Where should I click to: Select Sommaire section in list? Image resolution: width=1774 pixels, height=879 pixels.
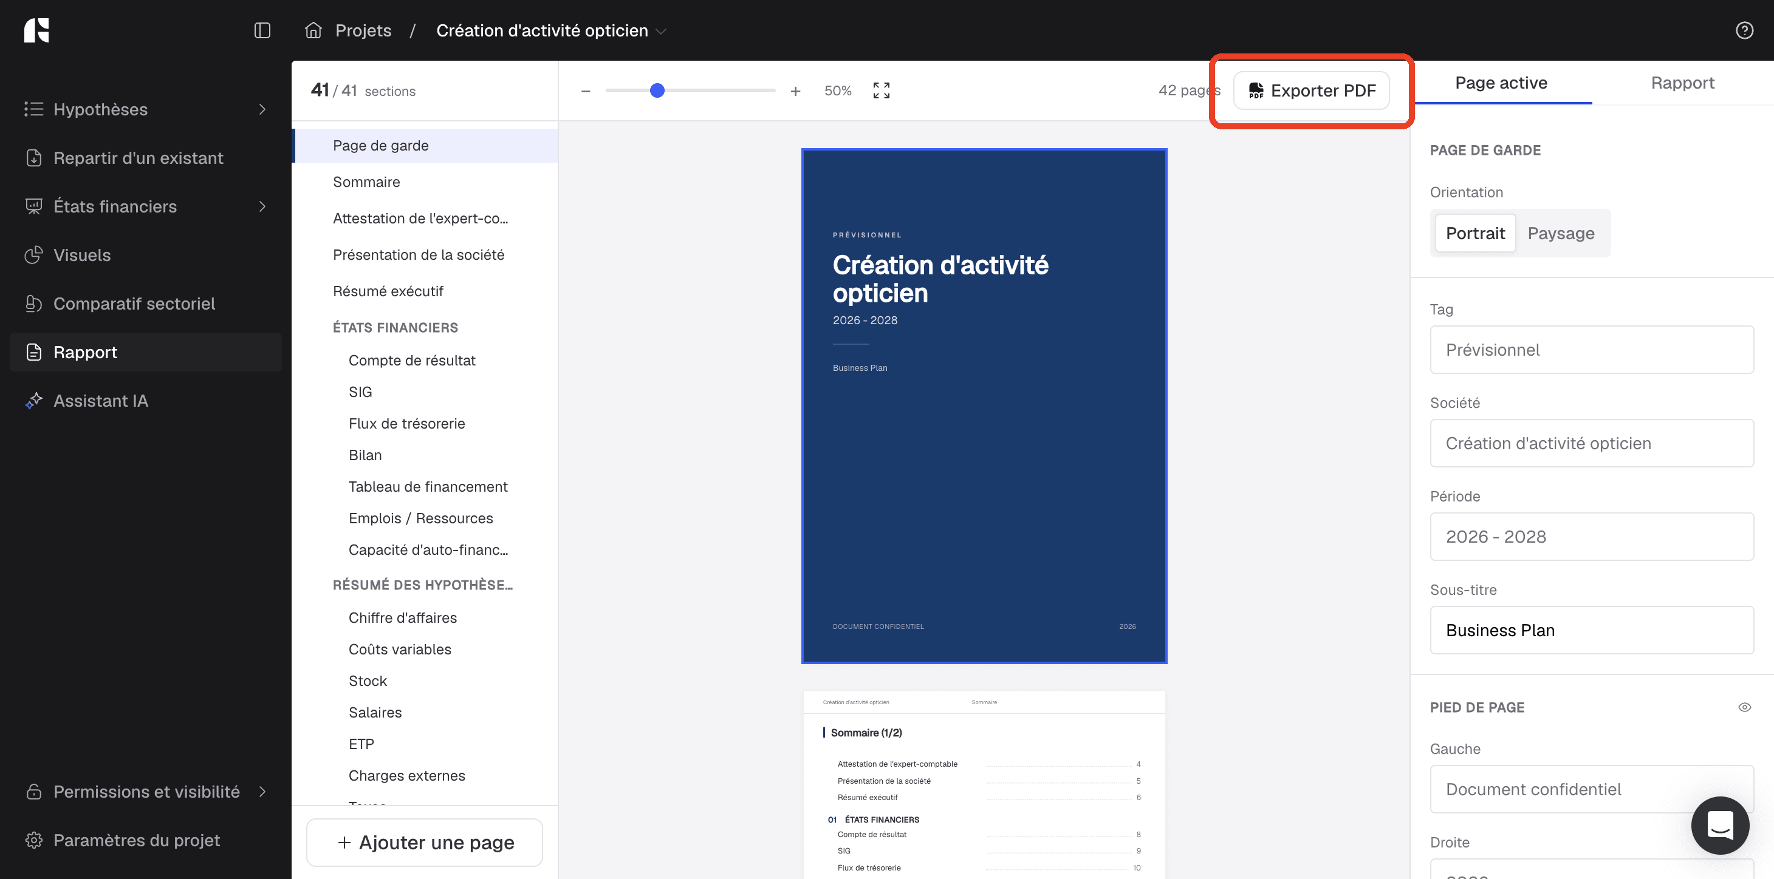pos(425,182)
